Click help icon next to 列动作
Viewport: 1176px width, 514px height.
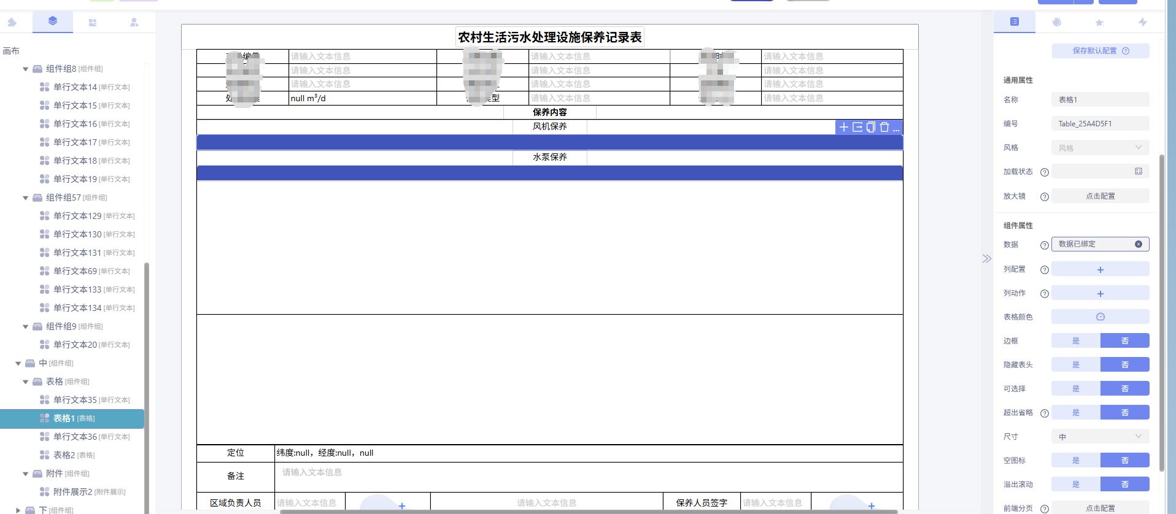[1045, 294]
